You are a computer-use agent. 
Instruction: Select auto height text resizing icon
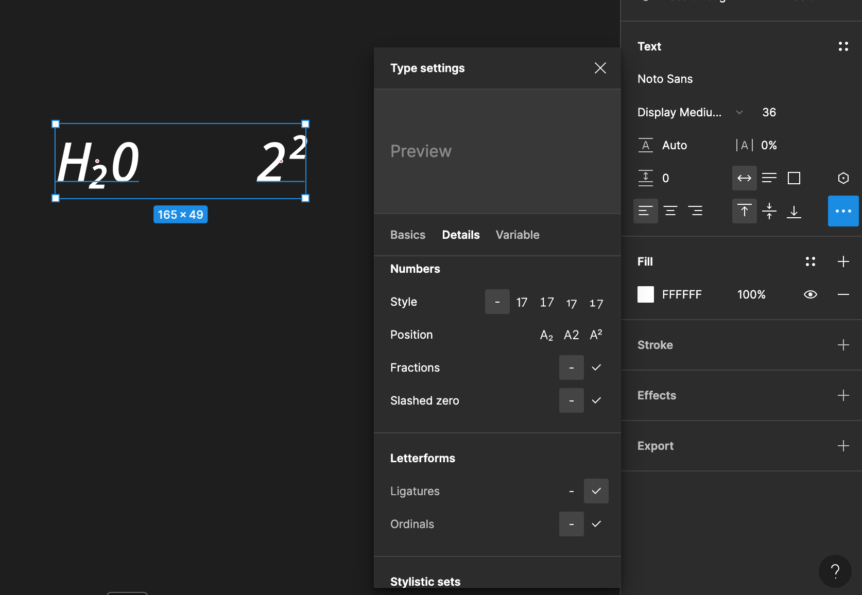769,178
